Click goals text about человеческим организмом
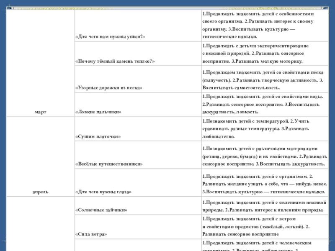The image size is (335, 251). pos(257,246)
